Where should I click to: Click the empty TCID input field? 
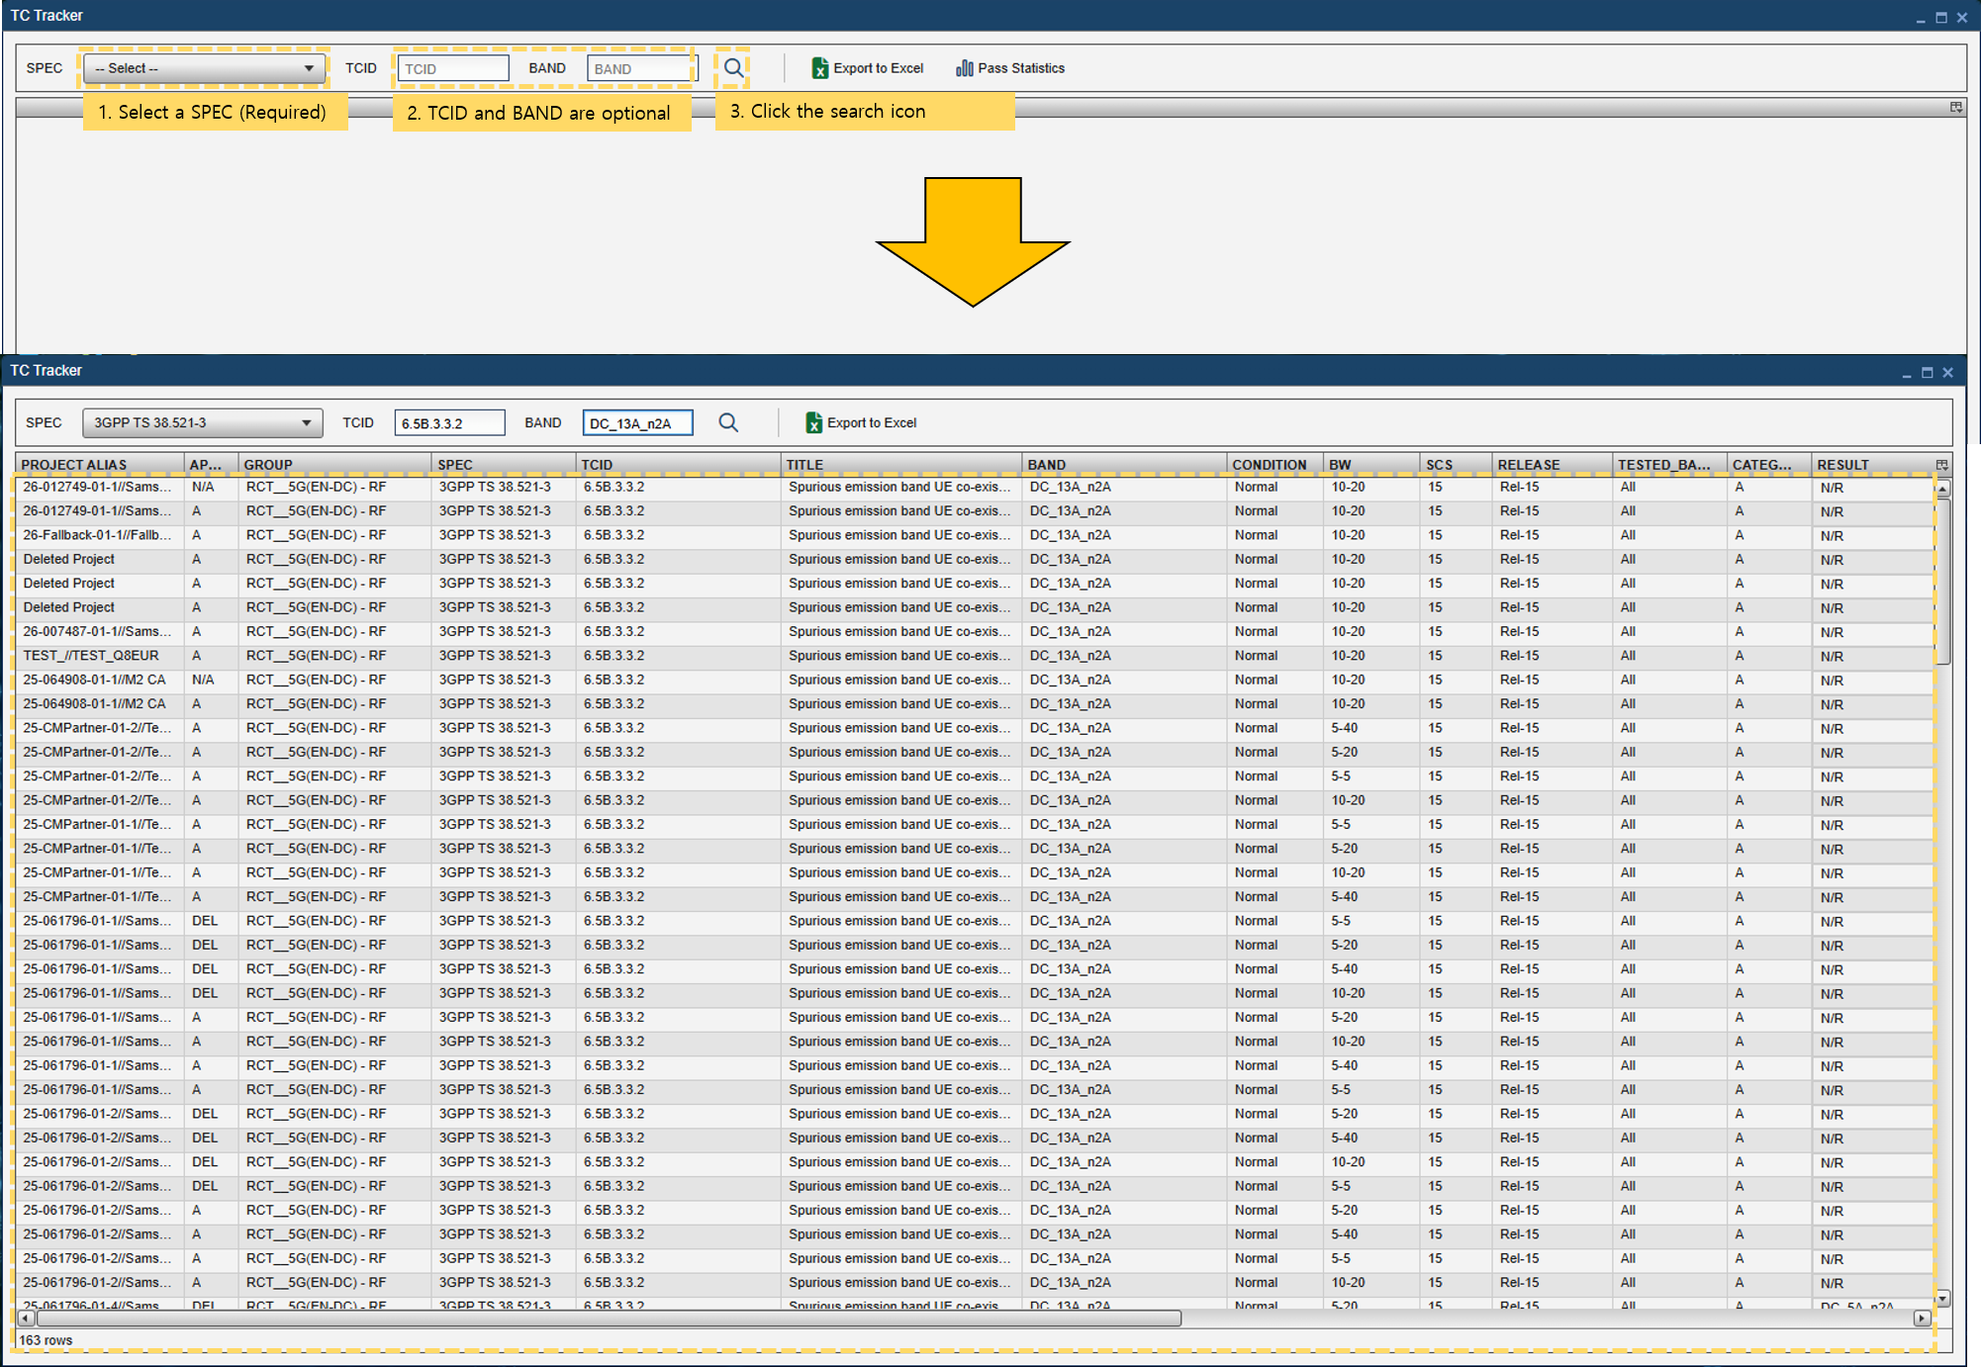pyautogui.click(x=453, y=68)
